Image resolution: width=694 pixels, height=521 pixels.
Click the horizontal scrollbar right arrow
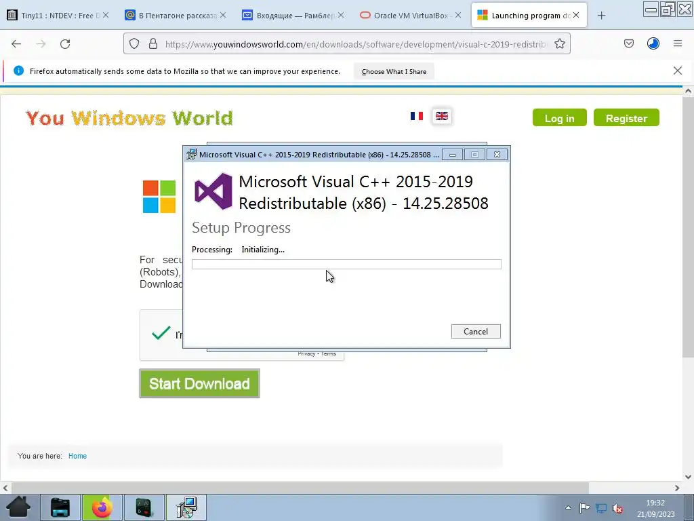677,488
